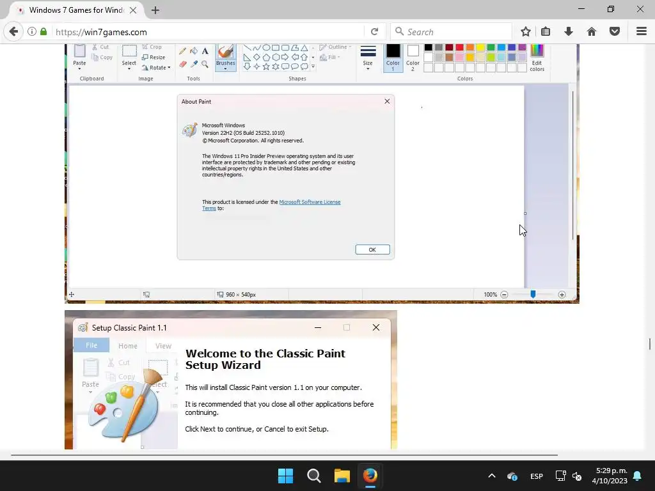Go to Firefox home page
The height and width of the screenshot is (491, 655).
tap(592, 32)
